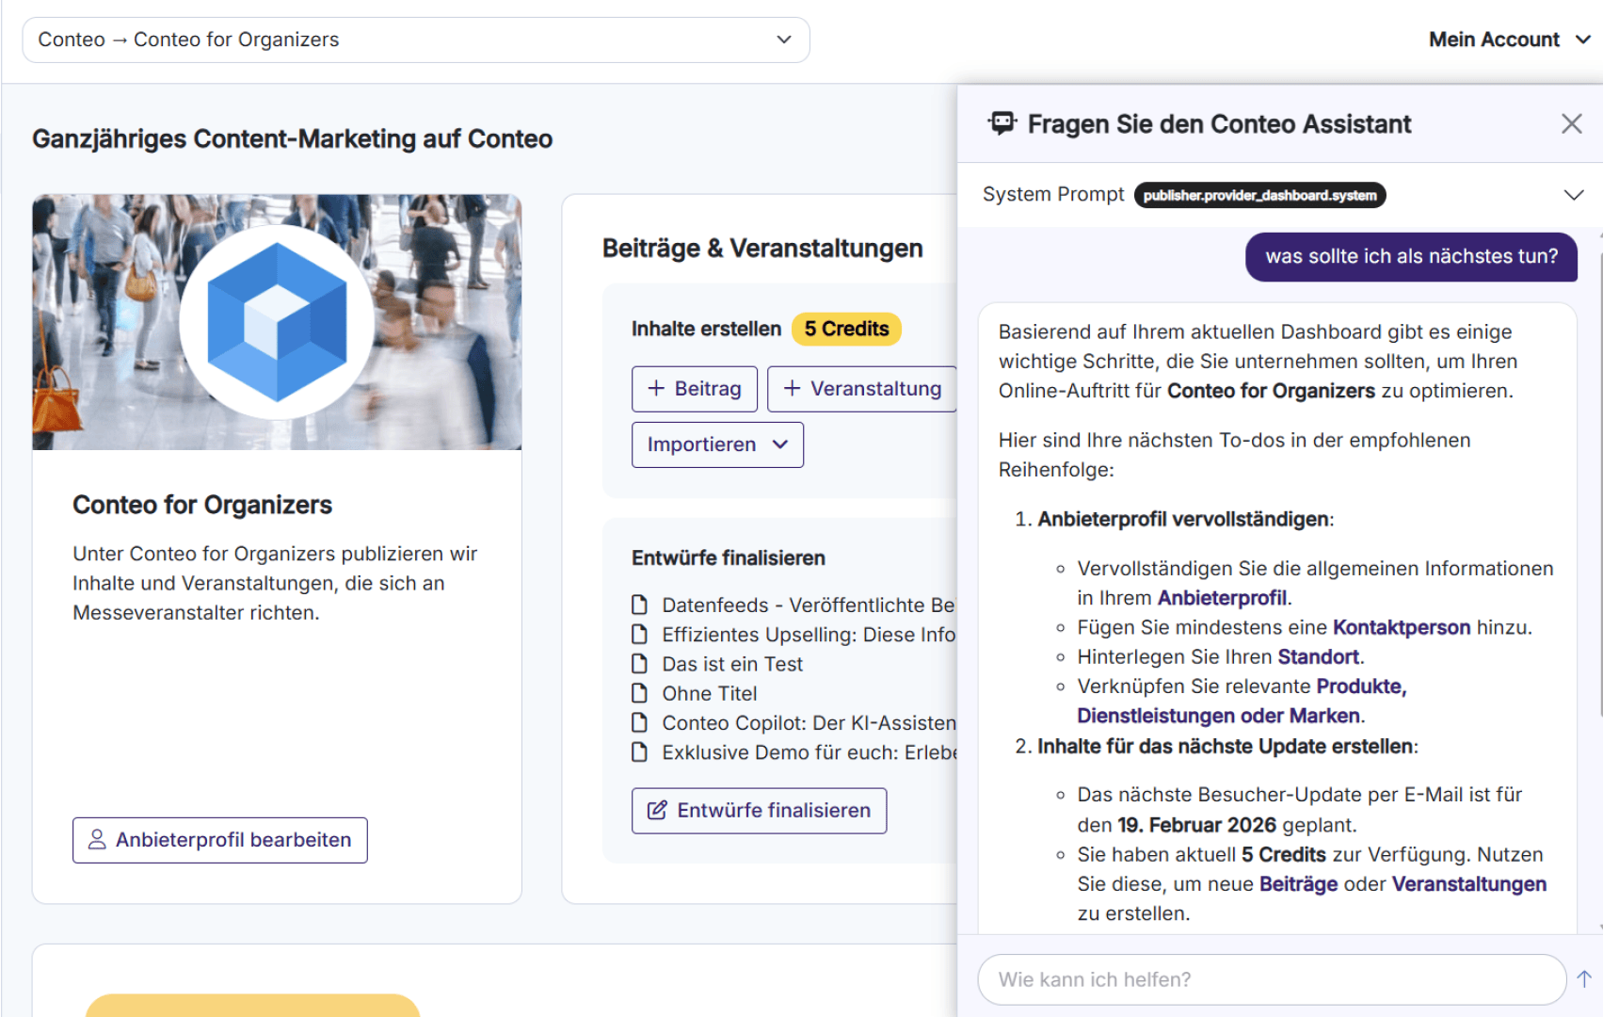Add a new Veranstaltung

862,389
